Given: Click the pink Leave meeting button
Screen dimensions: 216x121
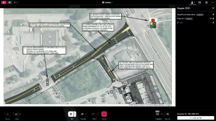Looking at the screenshot, I should [x=104, y=114].
